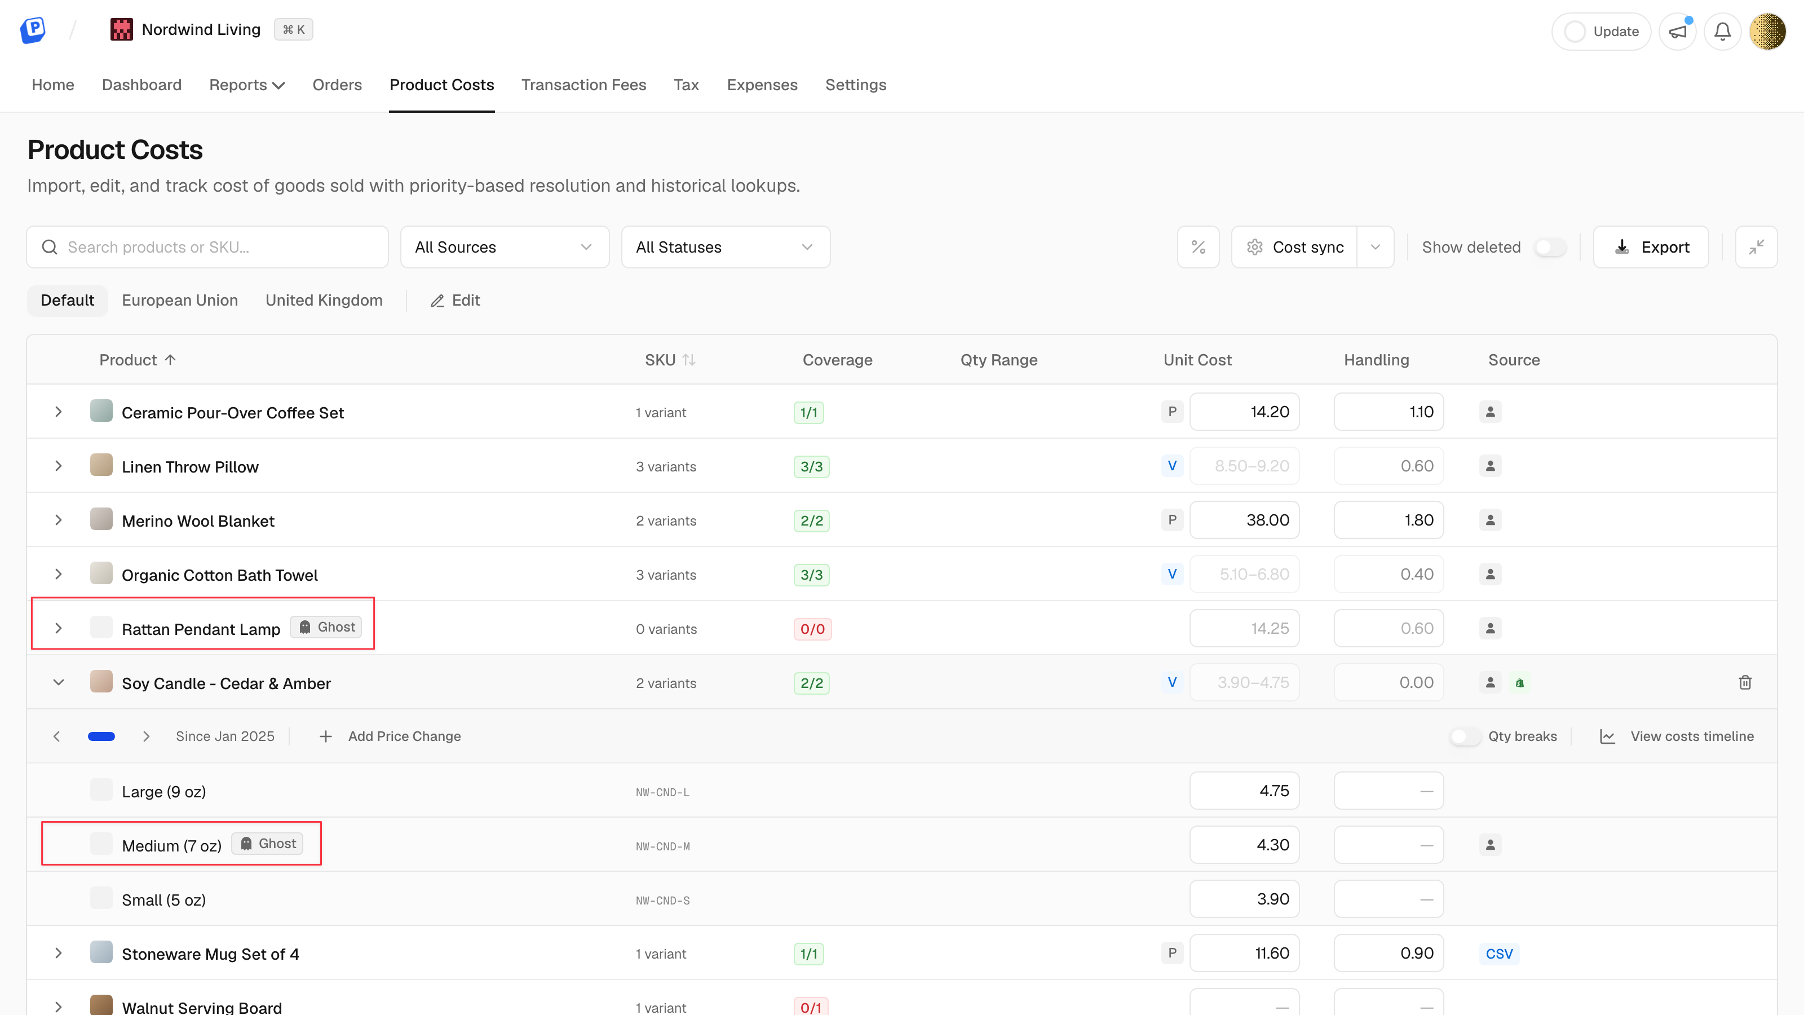This screenshot has width=1804, height=1015.
Task: Click the manual source icon for Medium (7 oz)
Action: pyautogui.click(x=1490, y=845)
